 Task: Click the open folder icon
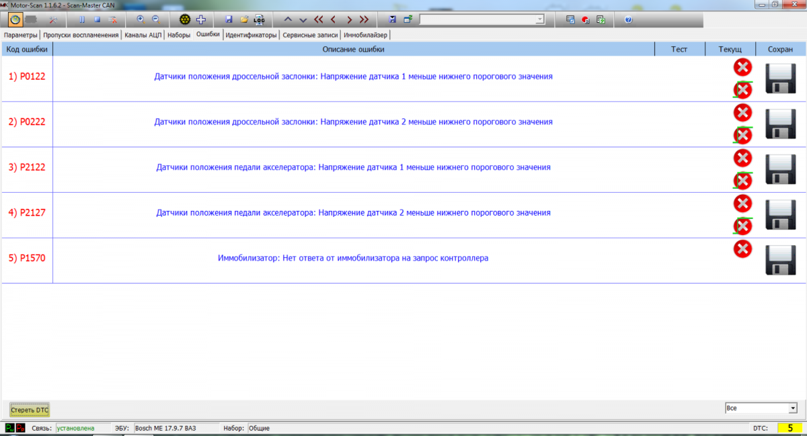244,19
